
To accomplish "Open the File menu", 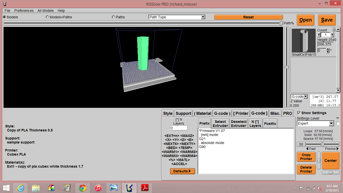I will (x=8, y=11).
